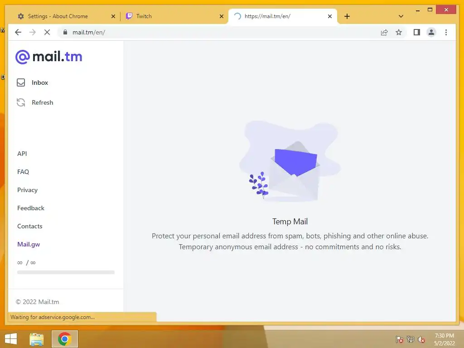Image resolution: width=464 pixels, height=348 pixels.
Task: Click the address bar showing mail.tm/en/
Action: [219, 32]
